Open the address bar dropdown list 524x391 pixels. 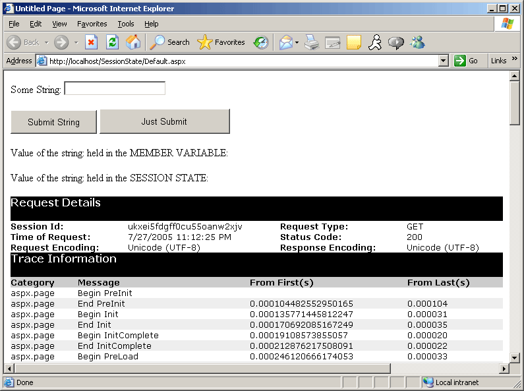pos(444,61)
